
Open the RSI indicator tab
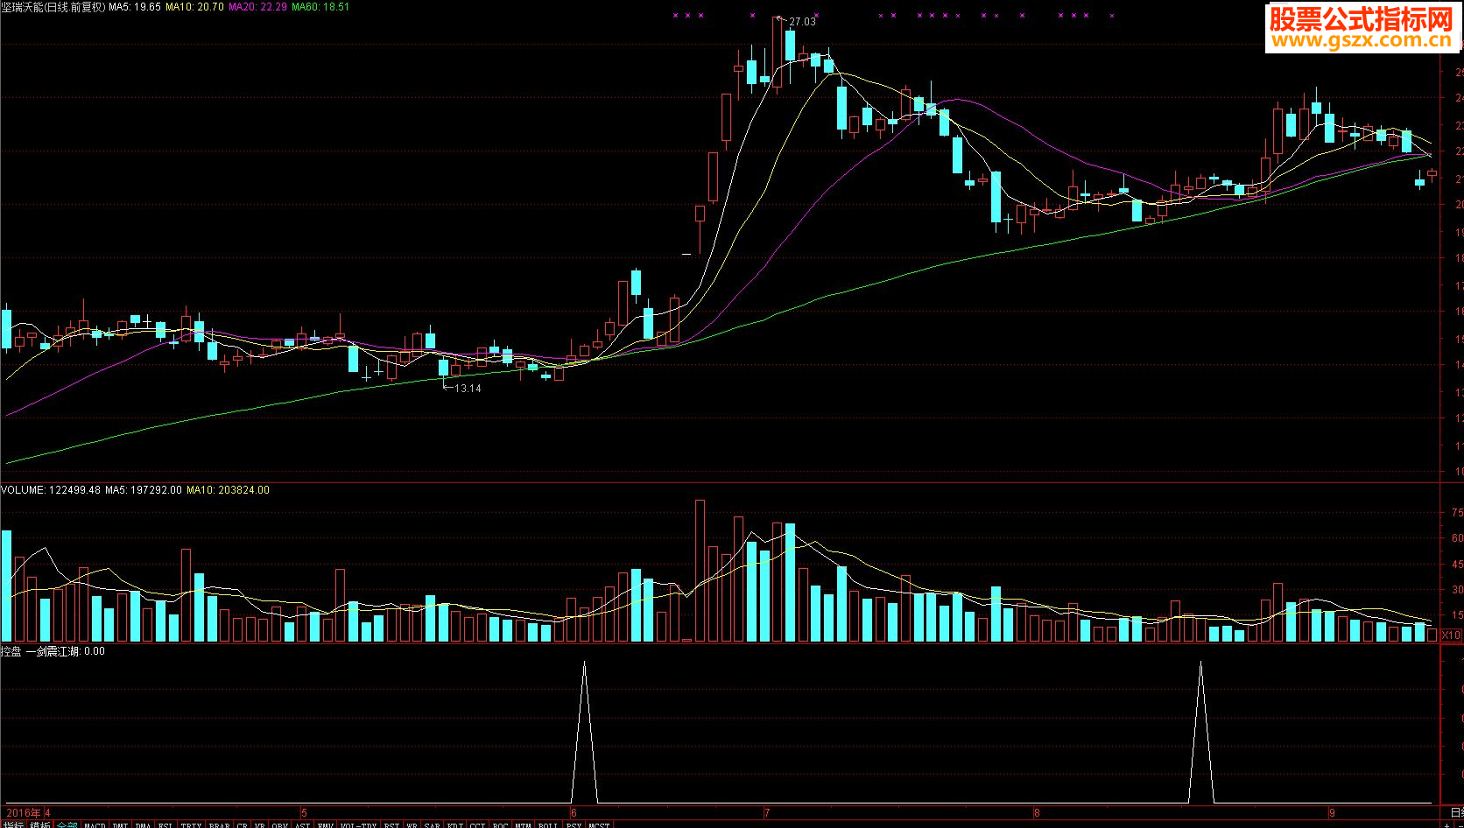pos(391,824)
